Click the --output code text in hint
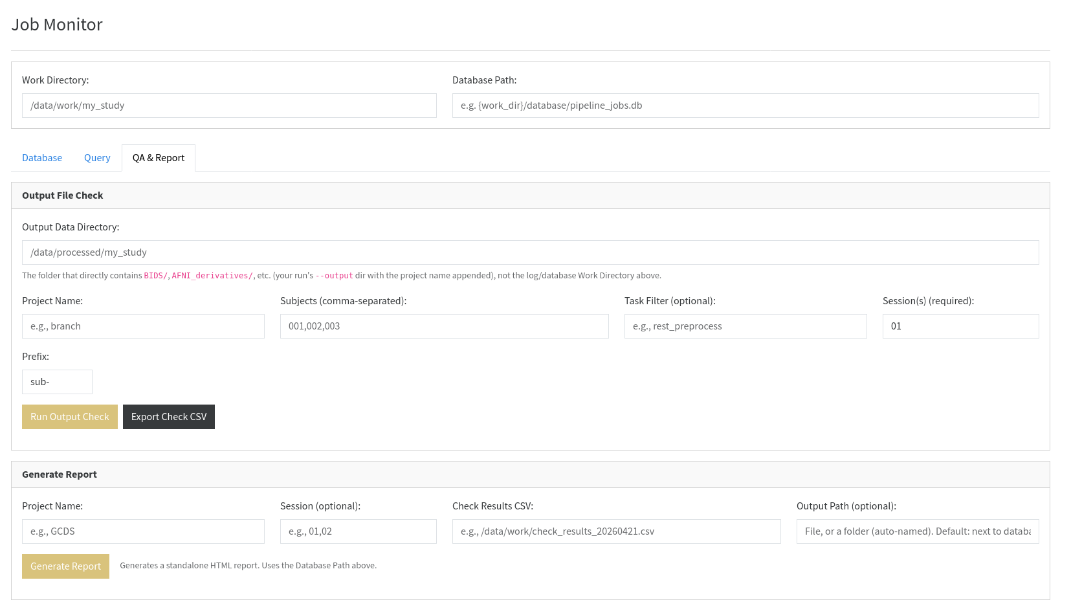 pyautogui.click(x=334, y=276)
